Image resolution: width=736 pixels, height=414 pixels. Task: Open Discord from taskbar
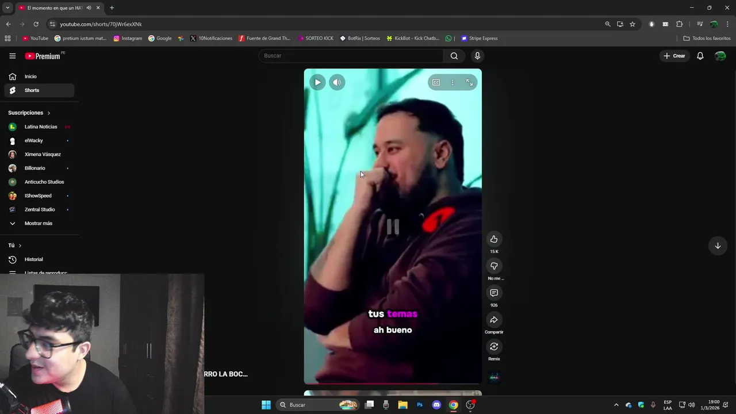click(436, 405)
